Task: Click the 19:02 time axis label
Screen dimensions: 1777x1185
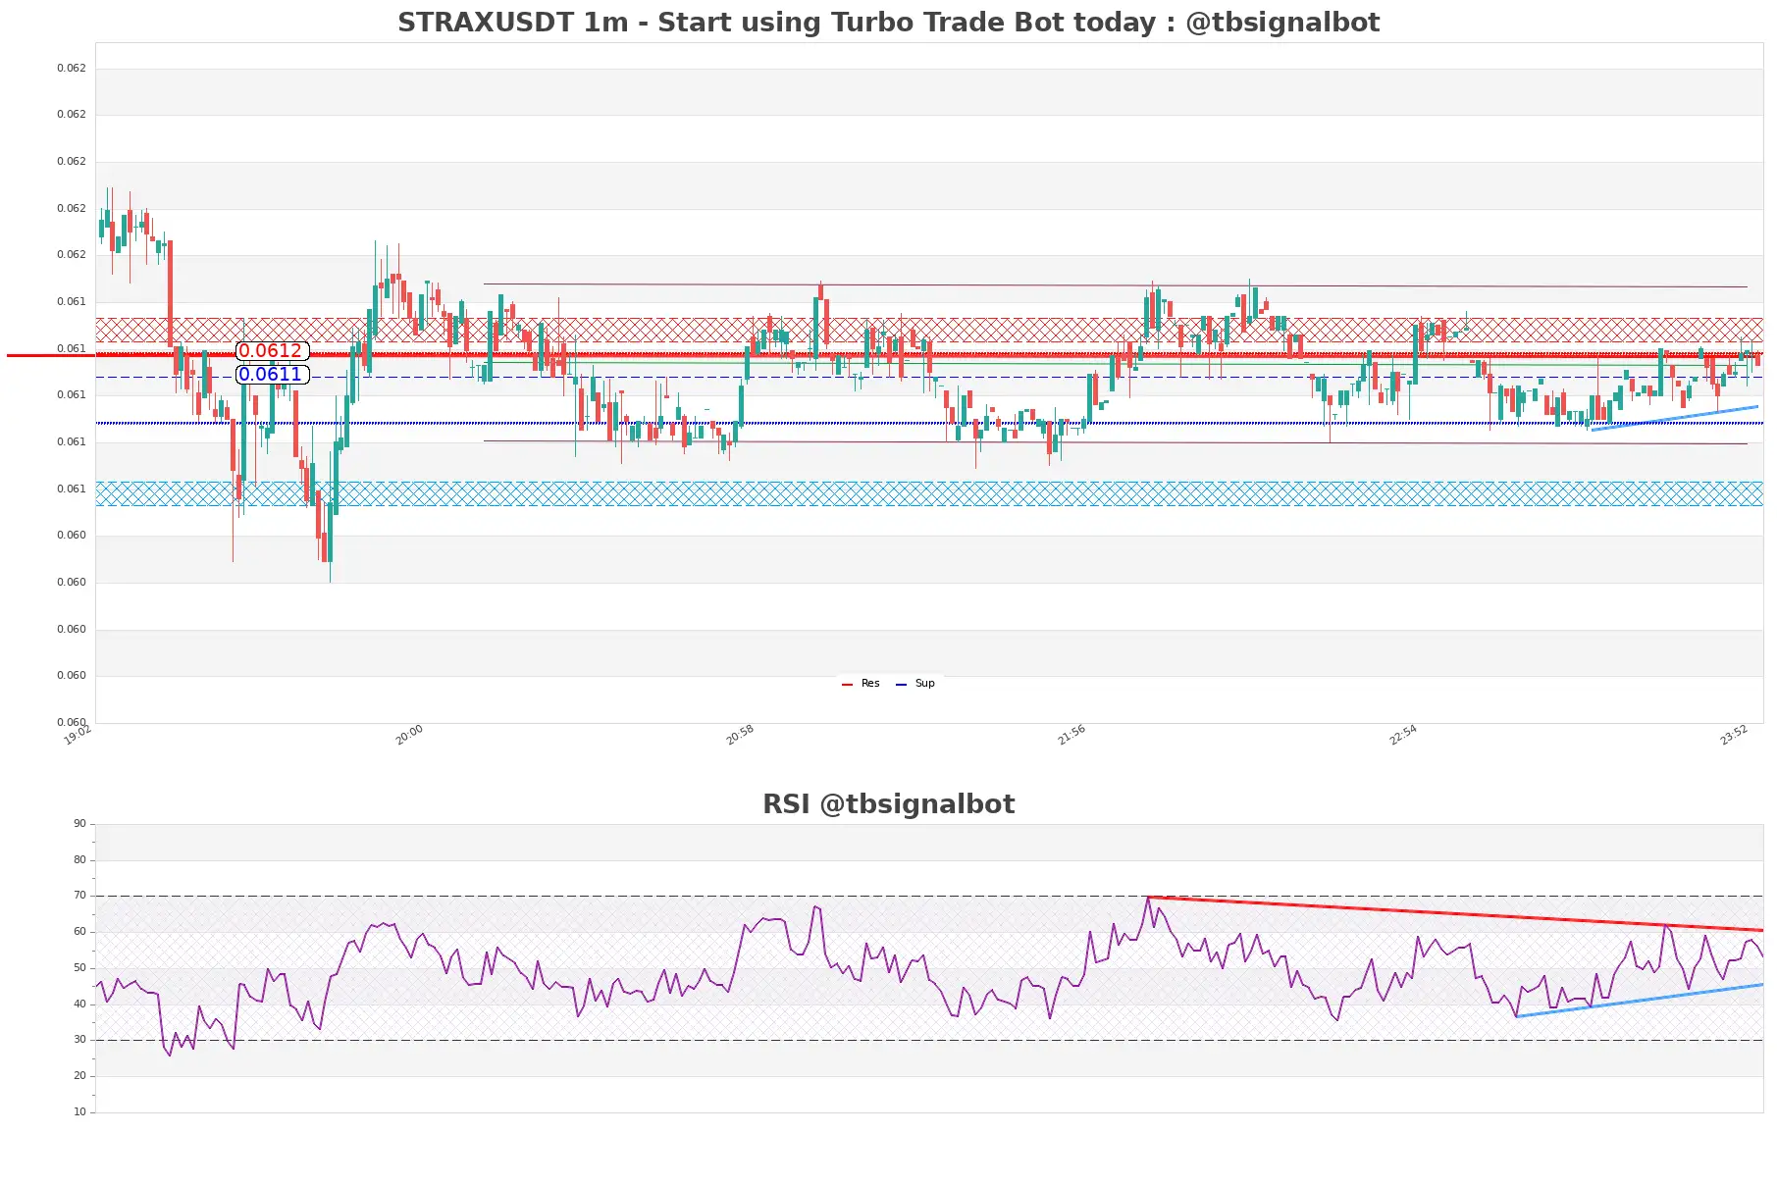Action: (x=78, y=735)
